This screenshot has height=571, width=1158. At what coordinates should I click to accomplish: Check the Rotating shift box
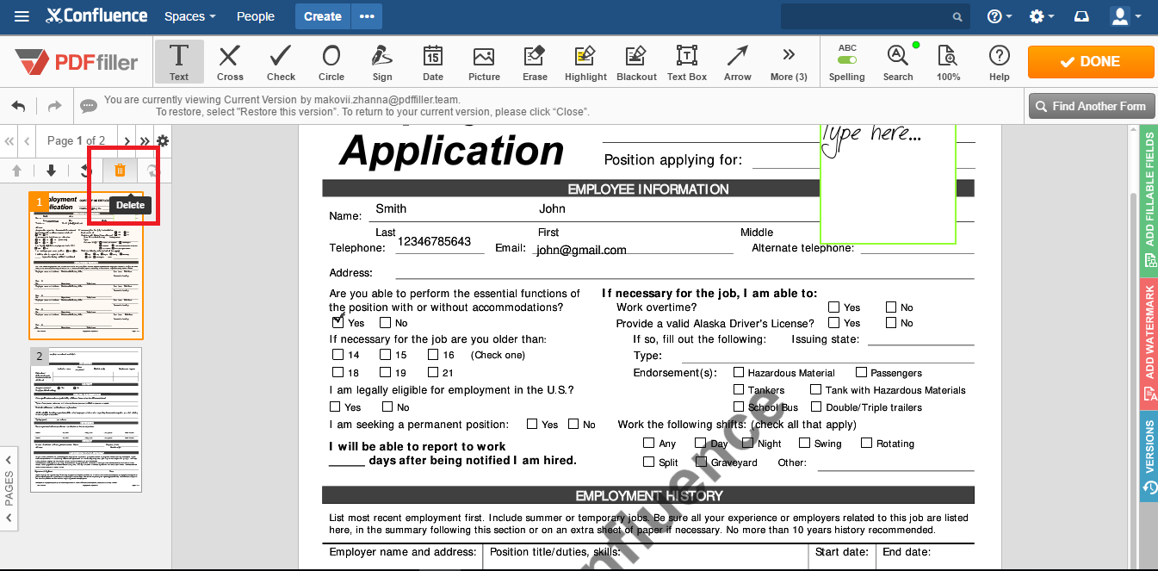click(867, 443)
